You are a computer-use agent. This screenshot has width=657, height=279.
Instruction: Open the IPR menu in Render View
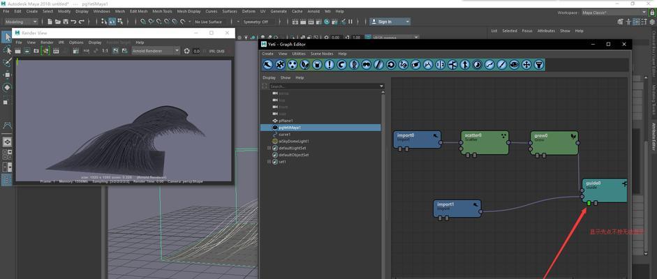61,43
